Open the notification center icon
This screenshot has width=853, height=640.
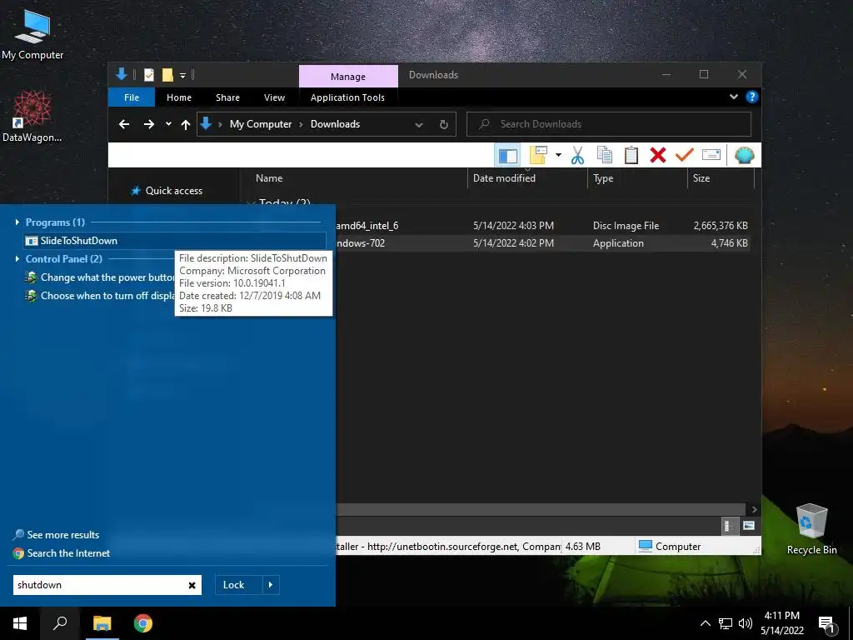827,624
